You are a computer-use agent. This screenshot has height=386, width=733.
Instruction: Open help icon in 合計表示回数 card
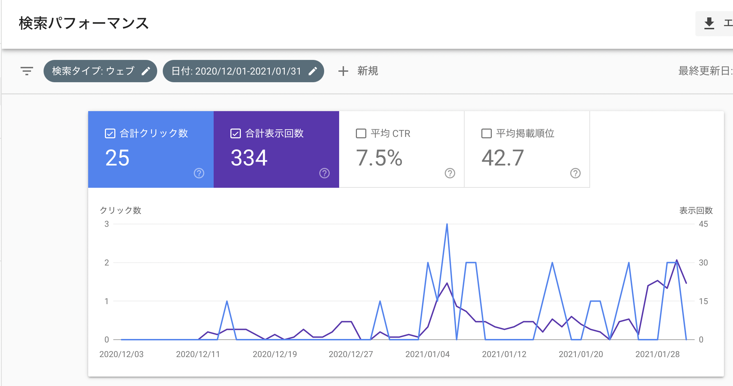(x=324, y=173)
